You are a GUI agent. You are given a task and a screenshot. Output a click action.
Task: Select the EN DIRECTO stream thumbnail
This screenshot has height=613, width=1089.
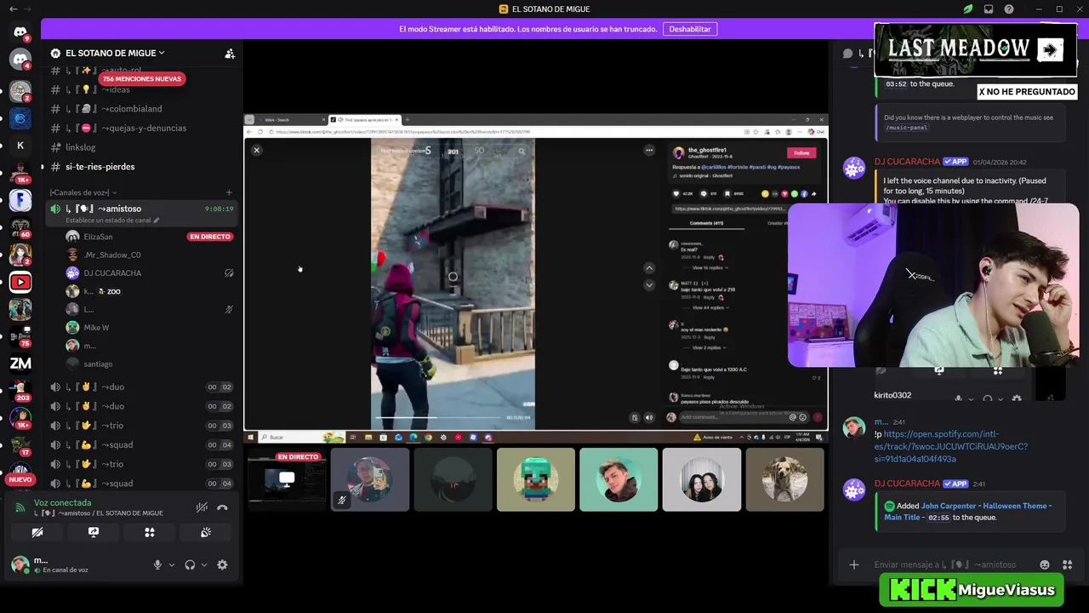coord(287,480)
